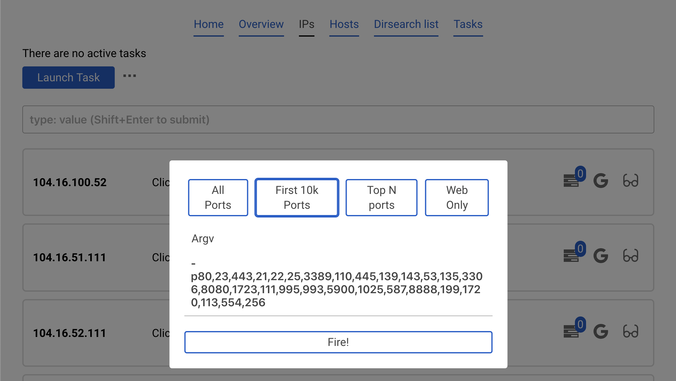The width and height of the screenshot is (676, 381).
Task: Click the Launch Task button
Action: pos(69,78)
